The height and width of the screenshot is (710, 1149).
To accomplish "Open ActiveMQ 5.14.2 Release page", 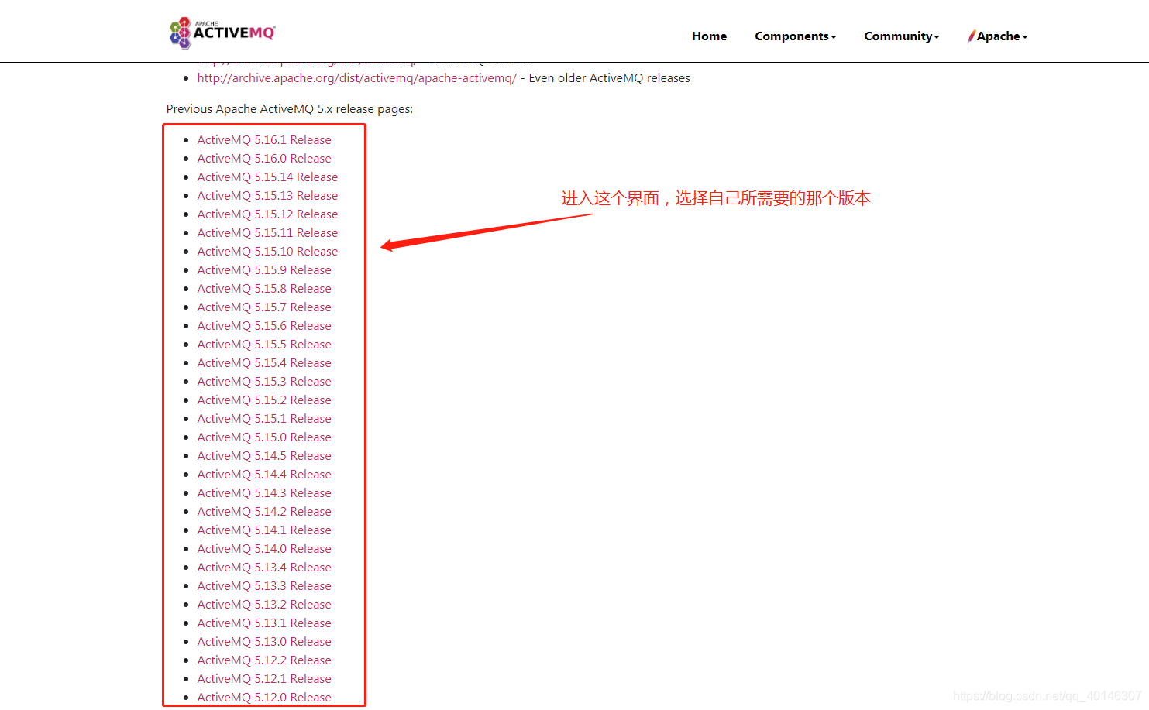I will [264, 512].
